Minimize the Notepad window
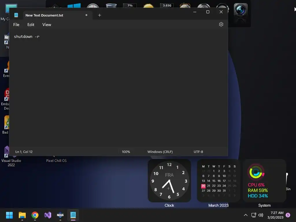 click(x=195, y=12)
